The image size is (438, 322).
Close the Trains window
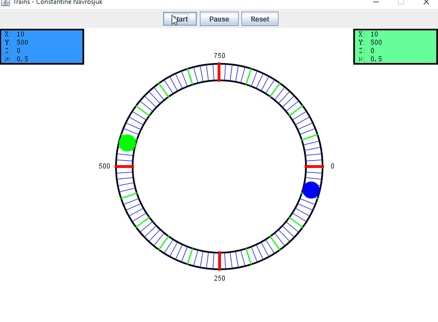point(426,2)
